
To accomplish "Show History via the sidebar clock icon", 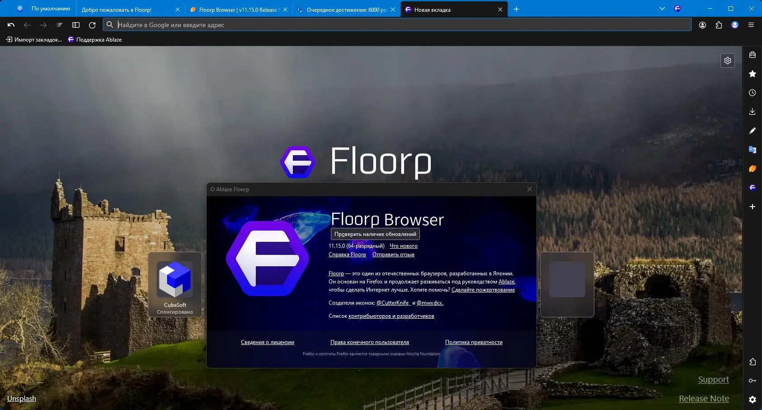I will [x=752, y=92].
